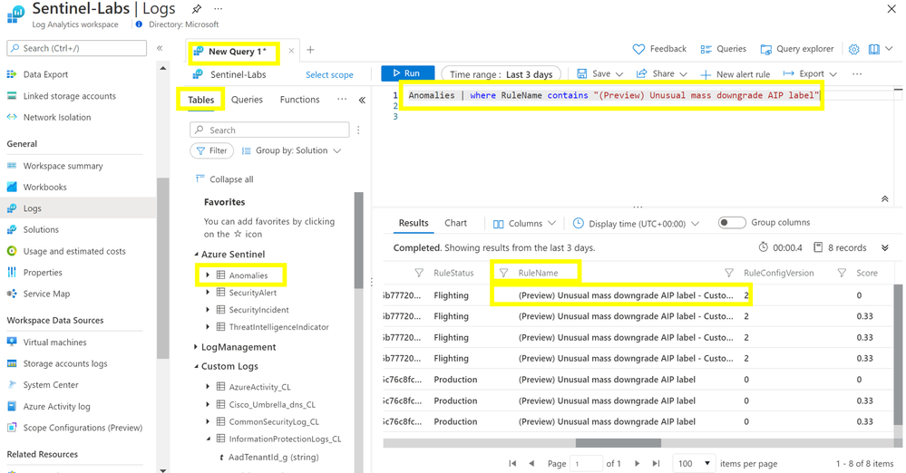Image resolution: width=906 pixels, height=473 pixels.
Task: Open the Save dropdown
Action: tap(600, 74)
